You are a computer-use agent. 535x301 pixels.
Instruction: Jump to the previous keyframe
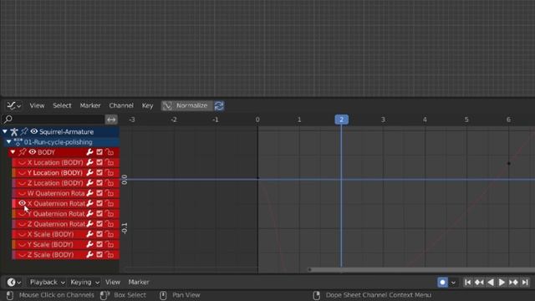coord(479,283)
